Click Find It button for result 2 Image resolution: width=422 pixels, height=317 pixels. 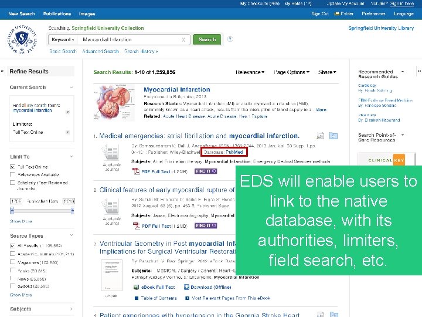click(x=206, y=225)
